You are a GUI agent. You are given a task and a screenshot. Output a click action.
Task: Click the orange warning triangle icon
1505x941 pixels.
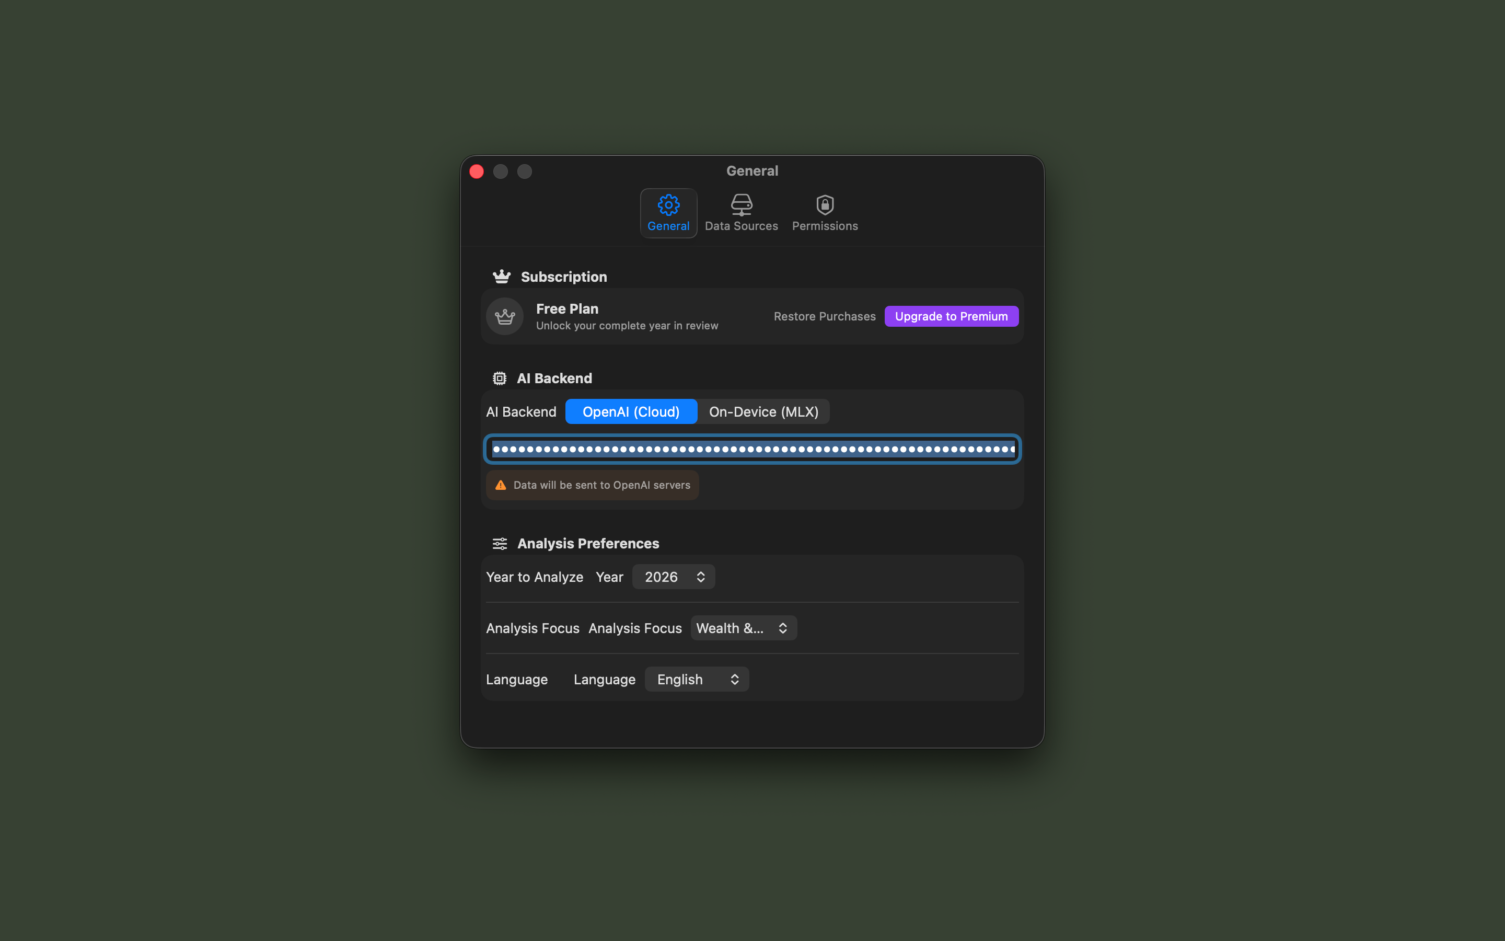[x=501, y=485]
